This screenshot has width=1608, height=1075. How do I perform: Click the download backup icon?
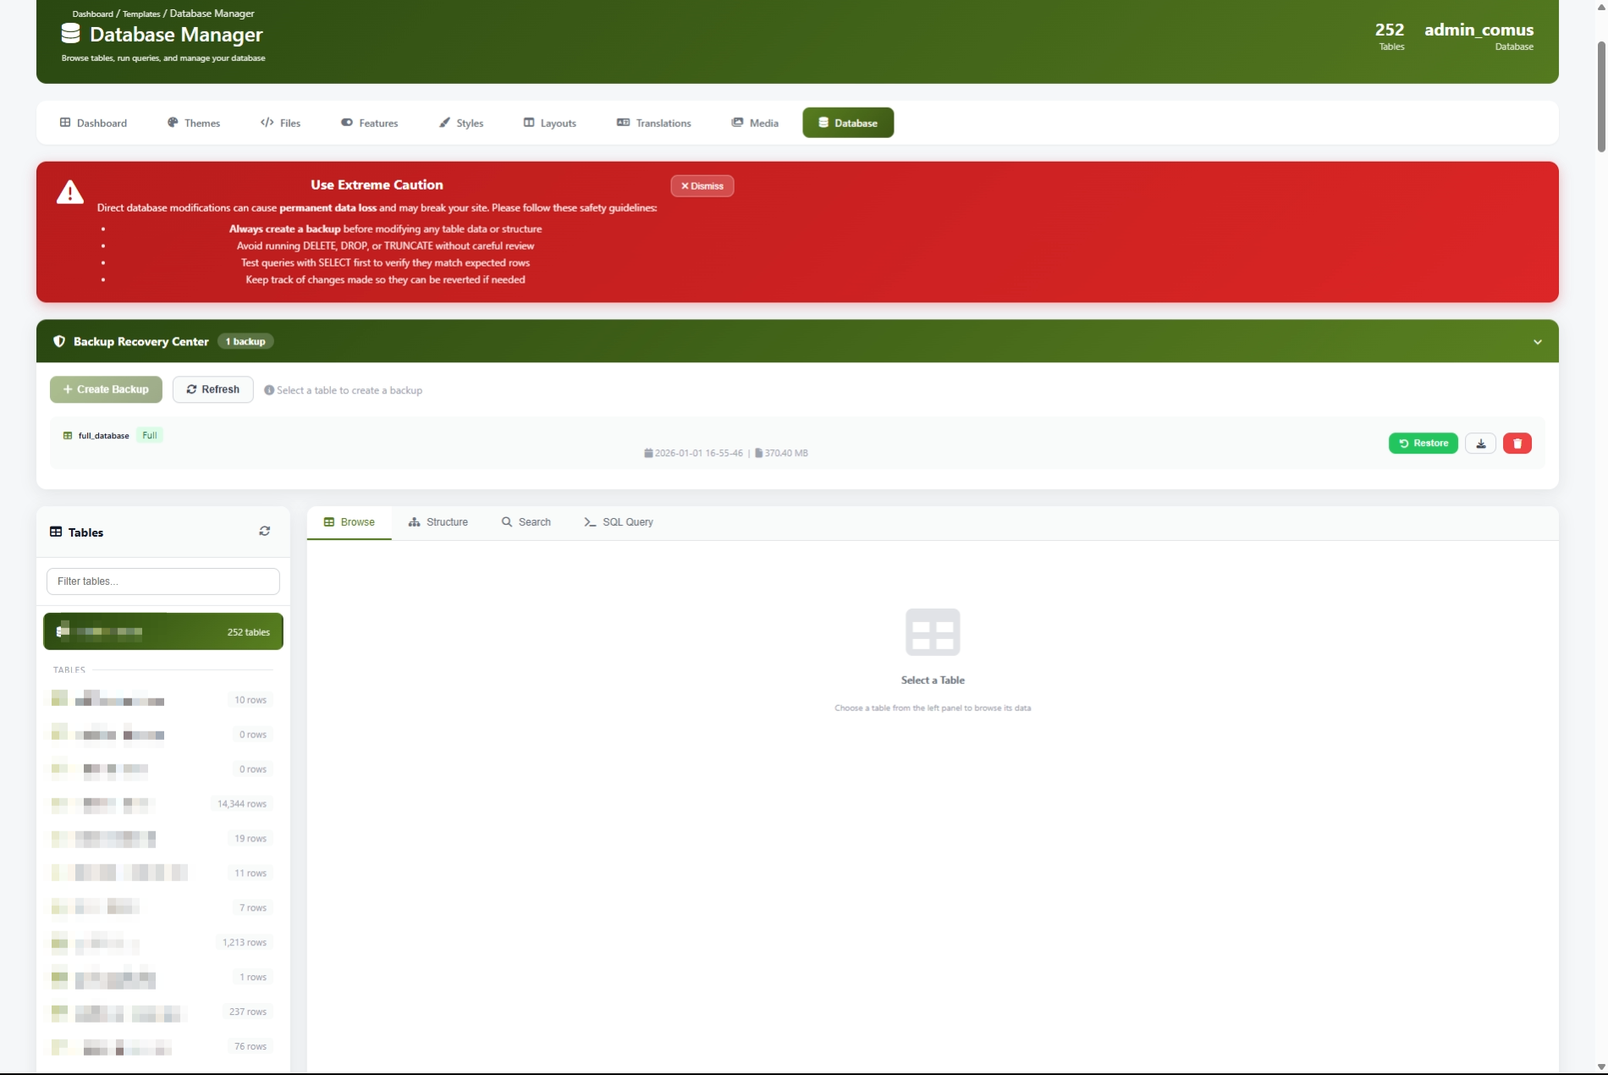pyautogui.click(x=1480, y=444)
